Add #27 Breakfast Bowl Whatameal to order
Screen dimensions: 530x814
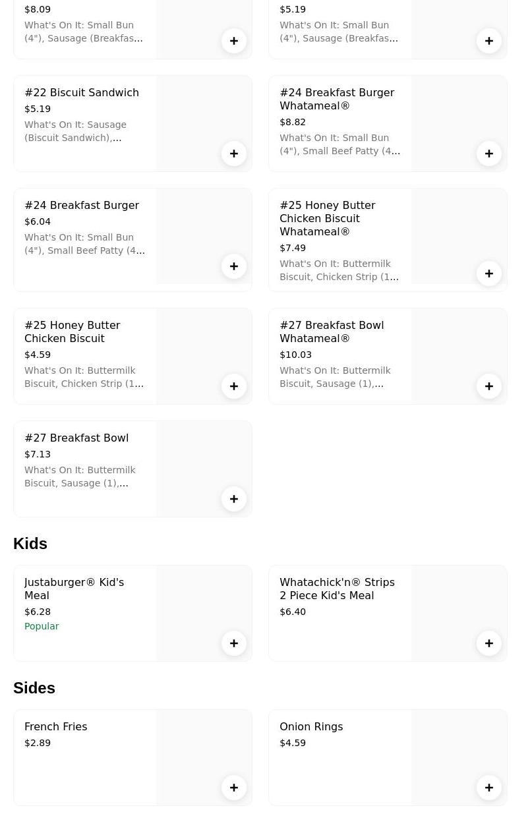click(x=489, y=386)
